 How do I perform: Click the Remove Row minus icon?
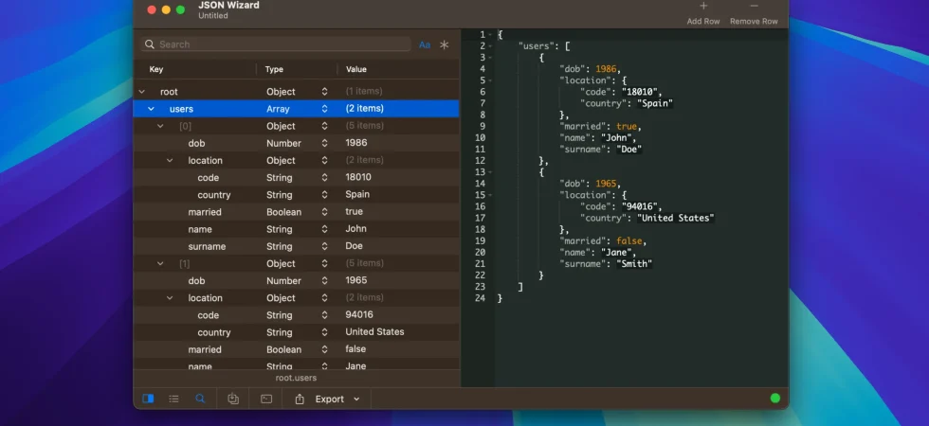(754, 6)
